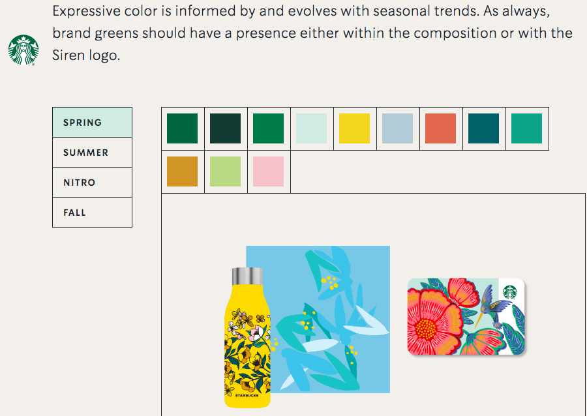Screen dimensions: 587x416
Task: Pick the yellow color swatch
Action: click(x=354, y=128)
